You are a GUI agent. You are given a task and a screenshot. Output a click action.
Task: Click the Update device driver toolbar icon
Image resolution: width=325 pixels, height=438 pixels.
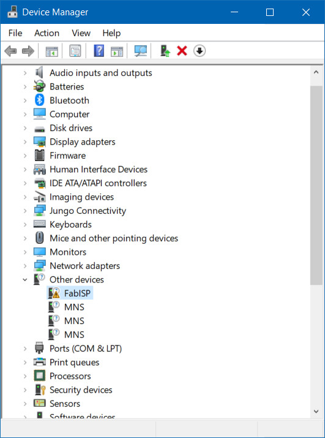(165, 51)
